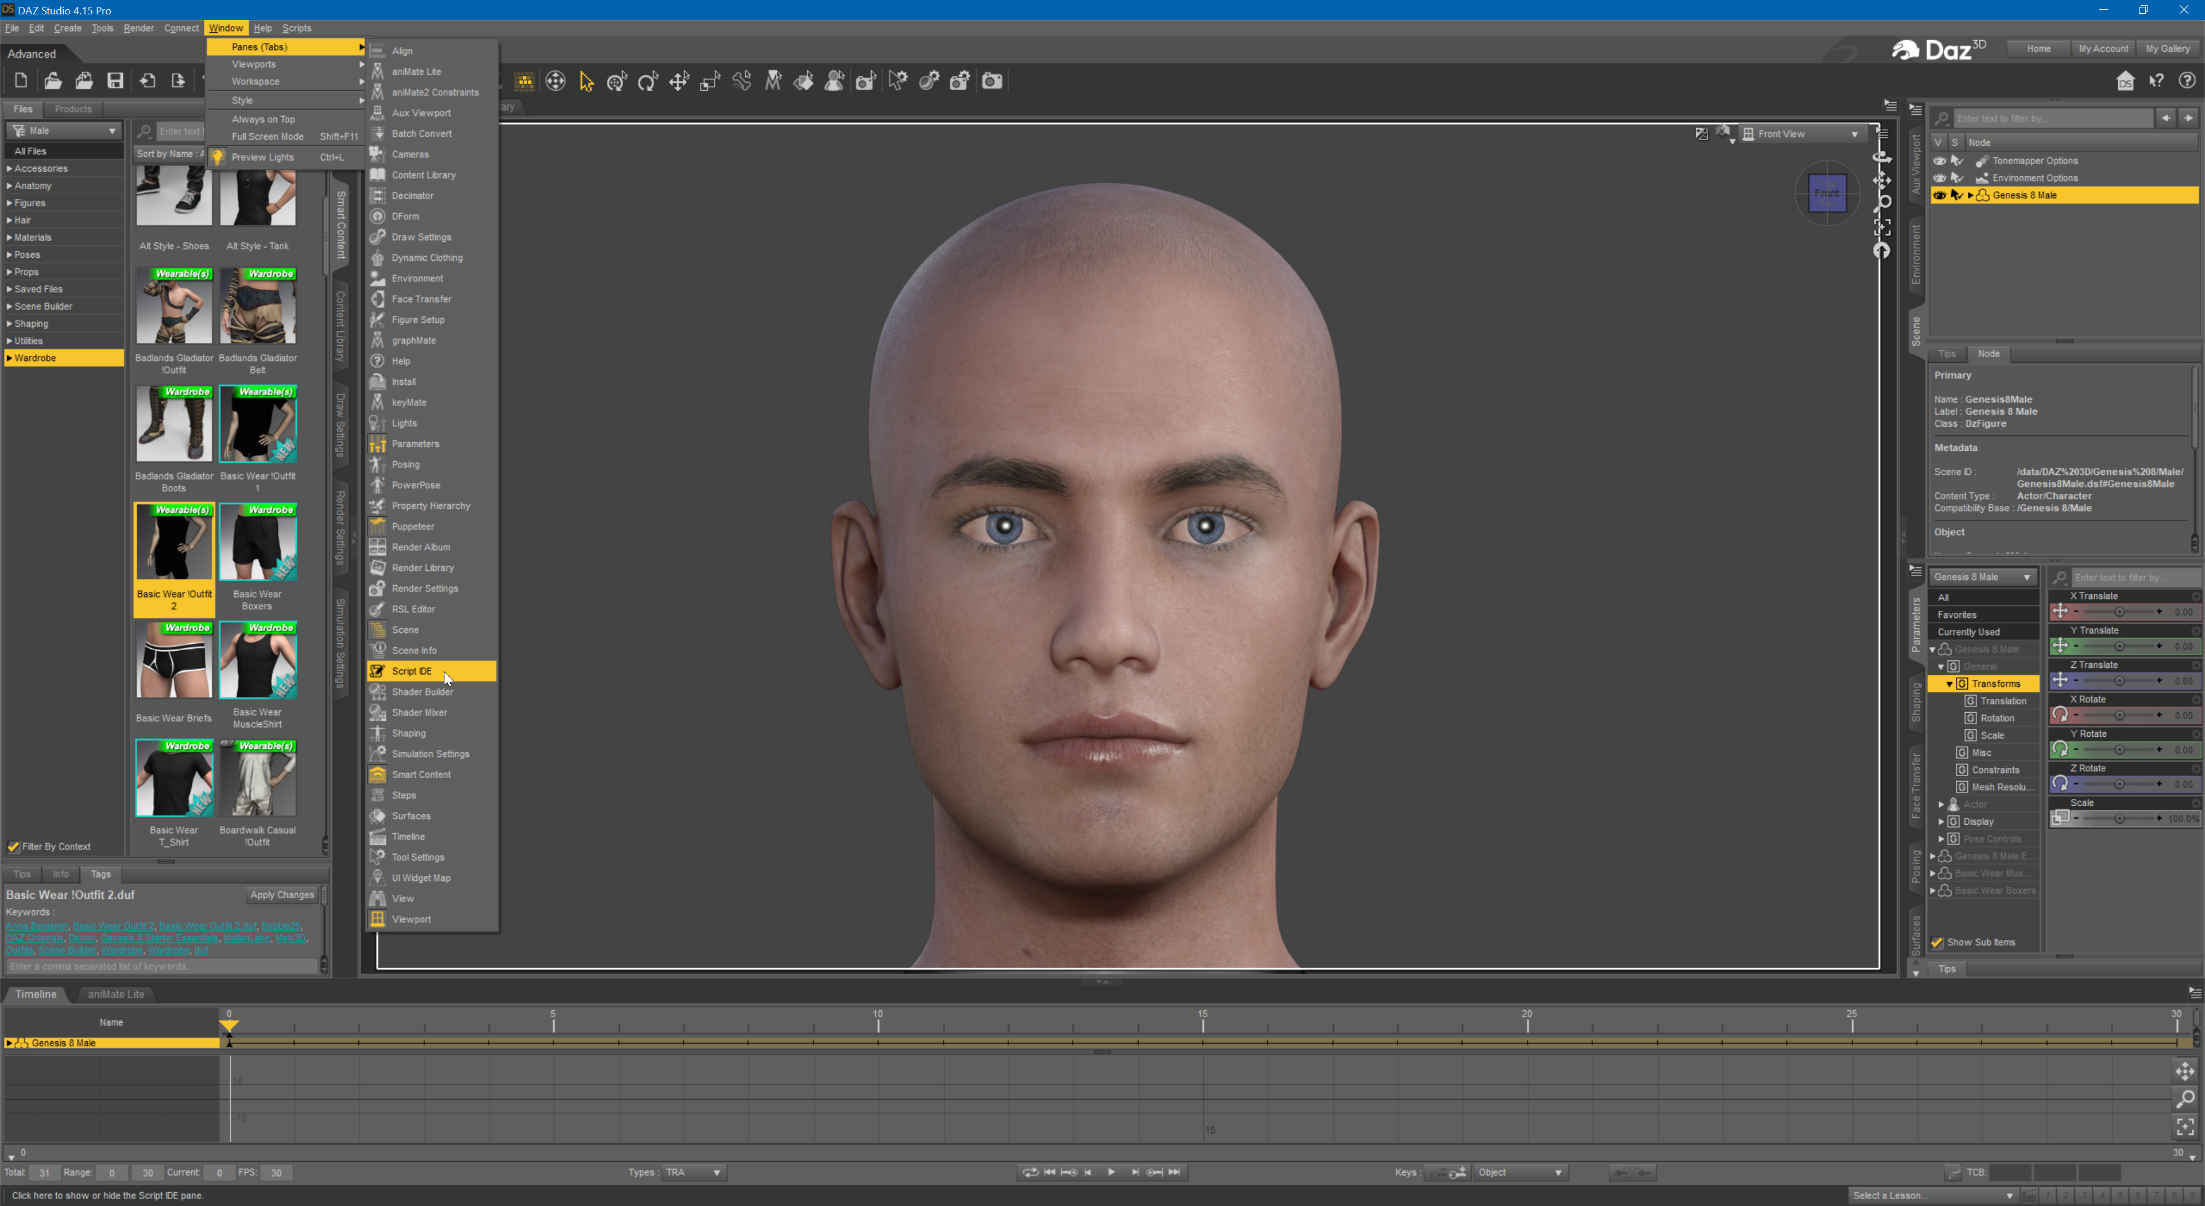The width and height of the screenshot is (2205, 1206).
Task: Switch to the Products tab
Action: point(73,109)
